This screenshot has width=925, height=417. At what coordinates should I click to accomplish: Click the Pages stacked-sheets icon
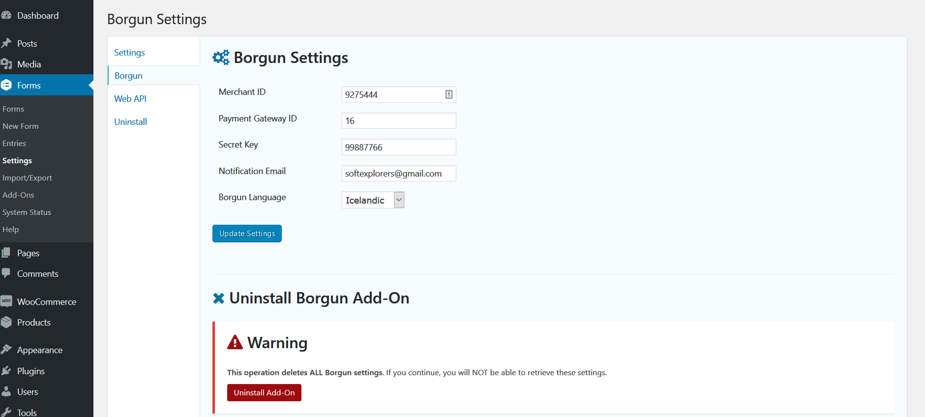click(6, 253)
